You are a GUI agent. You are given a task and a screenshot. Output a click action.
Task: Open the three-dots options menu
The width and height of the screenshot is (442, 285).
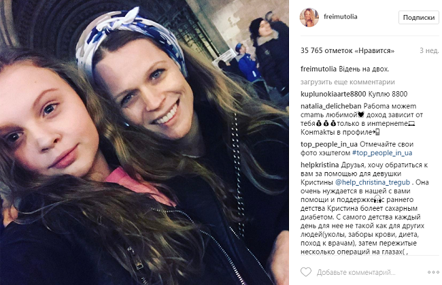point(433,272)
